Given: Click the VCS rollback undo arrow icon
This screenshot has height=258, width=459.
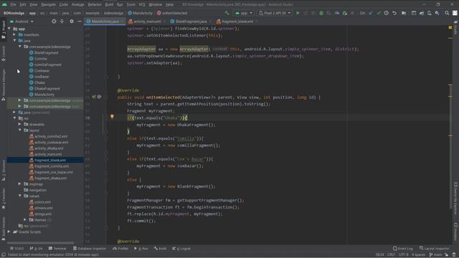Looking at the screenshot, I should click(x=394, y=13).
